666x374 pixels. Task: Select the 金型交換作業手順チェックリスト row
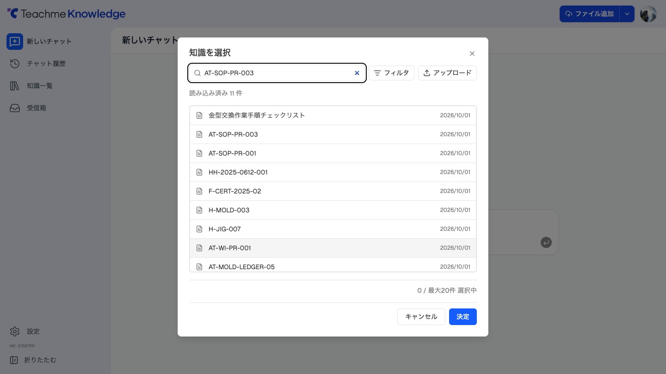tap(333, 115)
